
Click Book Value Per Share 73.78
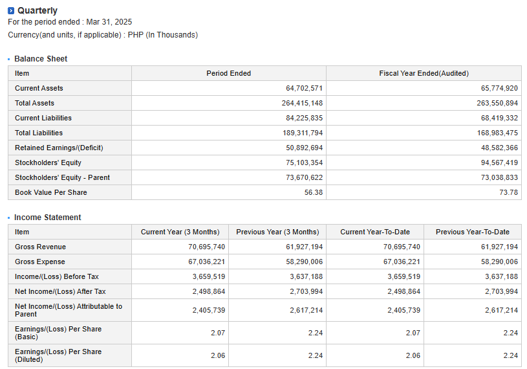[508, 192]
